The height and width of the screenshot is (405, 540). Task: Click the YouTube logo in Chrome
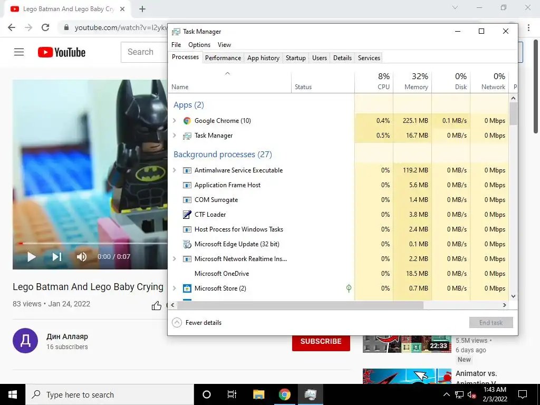point(62,52)
